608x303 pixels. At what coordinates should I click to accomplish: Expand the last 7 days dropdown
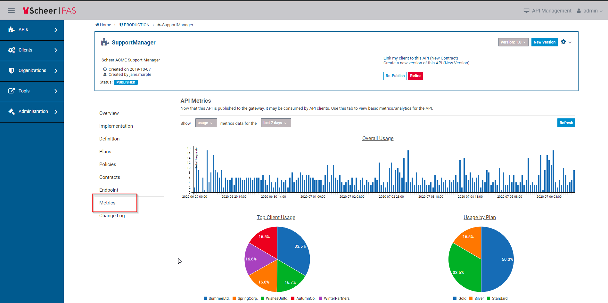coord(275,123)
